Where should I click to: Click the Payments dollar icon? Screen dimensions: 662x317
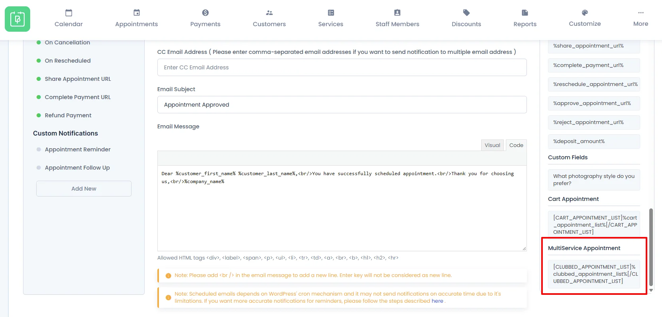click(x=205, y=13)
